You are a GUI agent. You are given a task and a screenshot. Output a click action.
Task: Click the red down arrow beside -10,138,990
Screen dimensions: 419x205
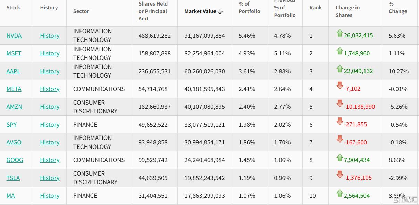[x=340, y=104]
